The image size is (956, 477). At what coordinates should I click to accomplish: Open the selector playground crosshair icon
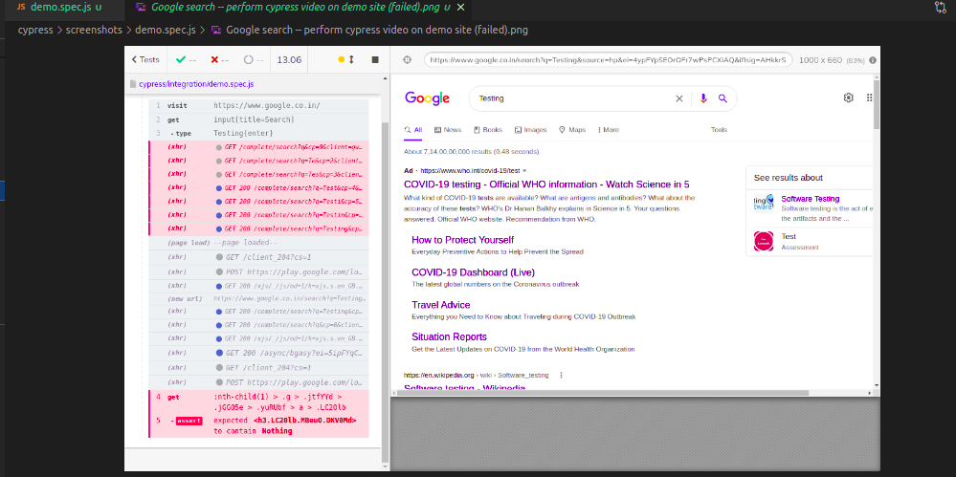point(408,59)
